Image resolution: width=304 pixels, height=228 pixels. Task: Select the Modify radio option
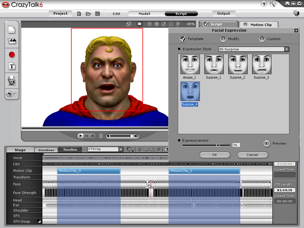click(223, 39)
